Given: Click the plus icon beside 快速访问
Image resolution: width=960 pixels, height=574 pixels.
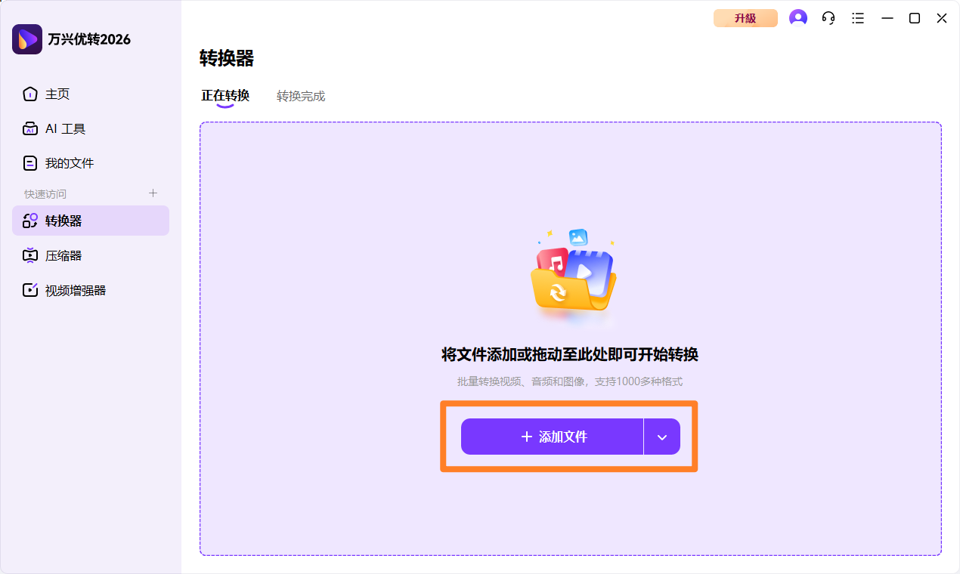Looking at the screenshot, I should [153, 193].
